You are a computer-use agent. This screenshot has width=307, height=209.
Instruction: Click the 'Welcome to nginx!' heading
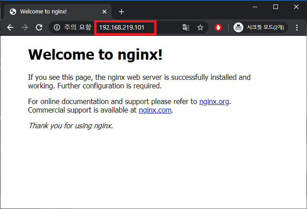(95, 54)
